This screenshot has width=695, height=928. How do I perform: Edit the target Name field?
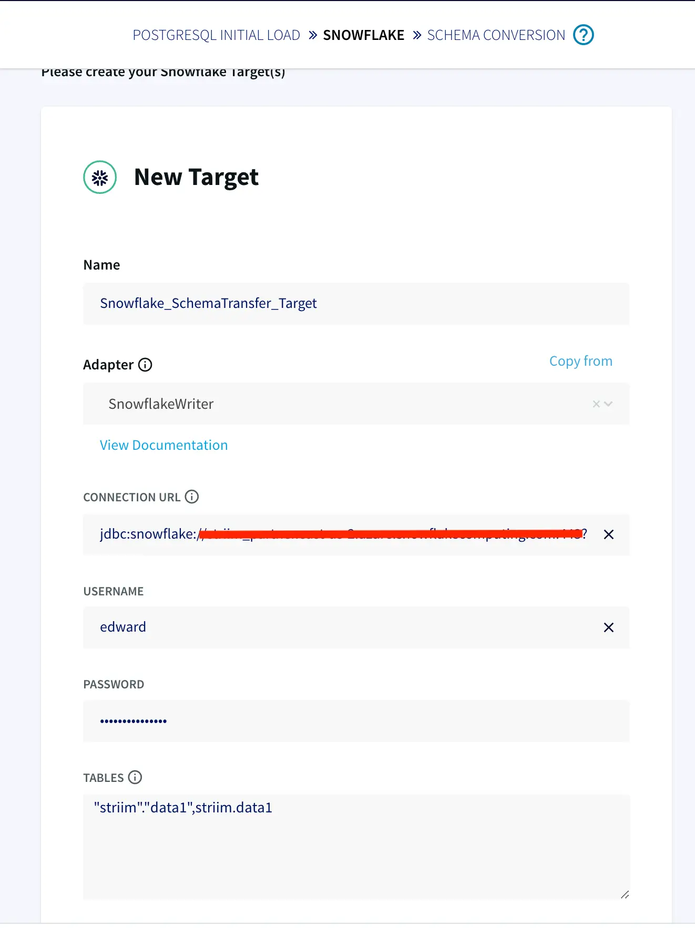pyautogui.click(x=356, y=304)
